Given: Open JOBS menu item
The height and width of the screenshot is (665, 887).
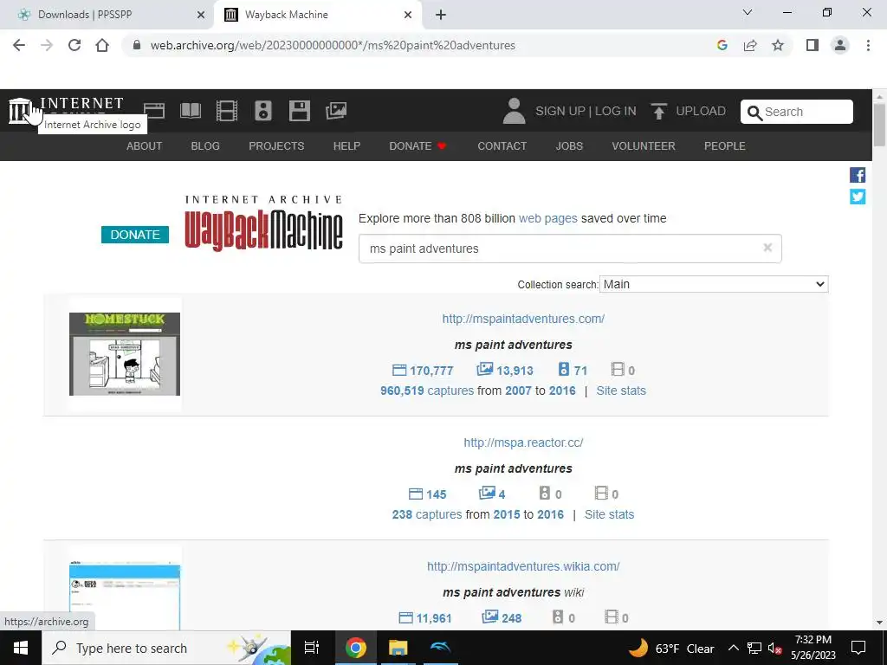Looking at the screenshot, I should pos(569,145).
